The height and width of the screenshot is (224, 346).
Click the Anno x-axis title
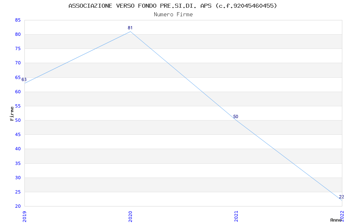click(336, 220)
